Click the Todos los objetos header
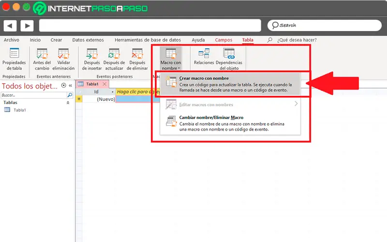The image size is (387, 242). point(30,86)
